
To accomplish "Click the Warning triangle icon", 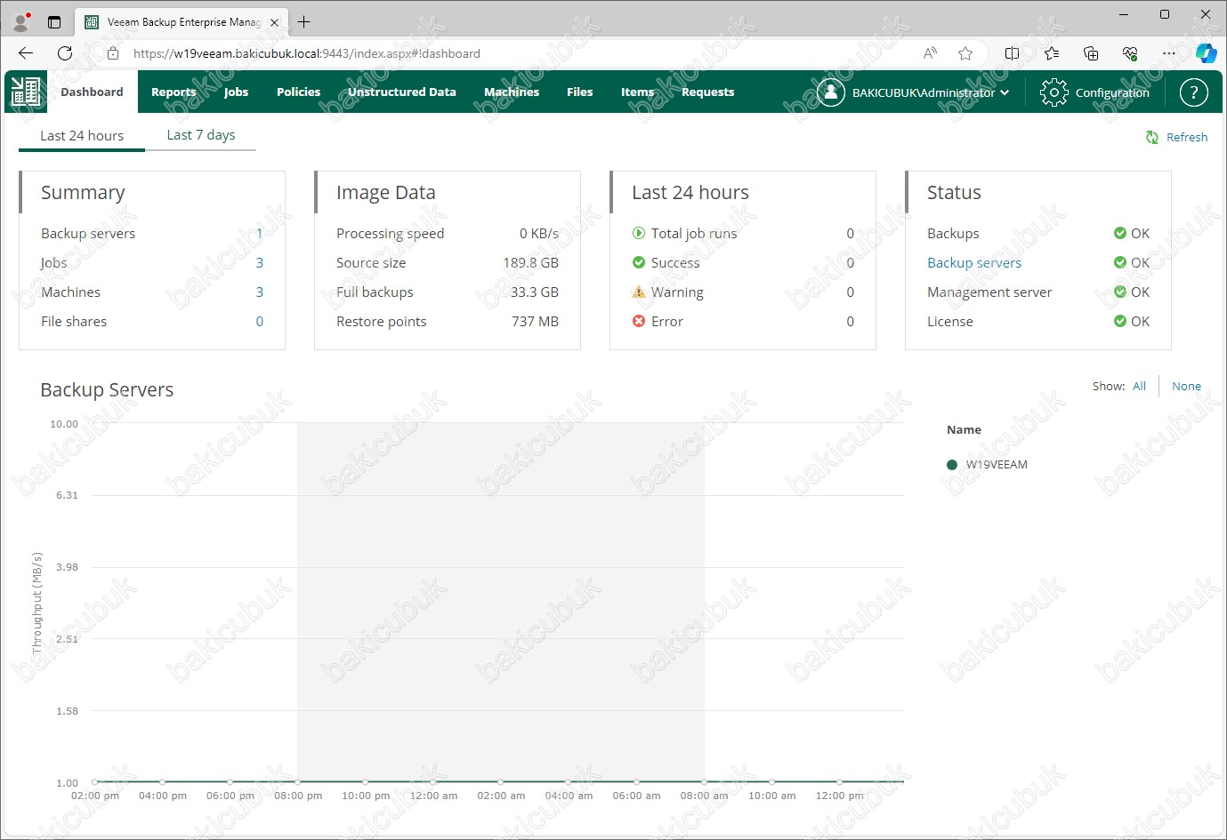I will click(x=639, y=292).
